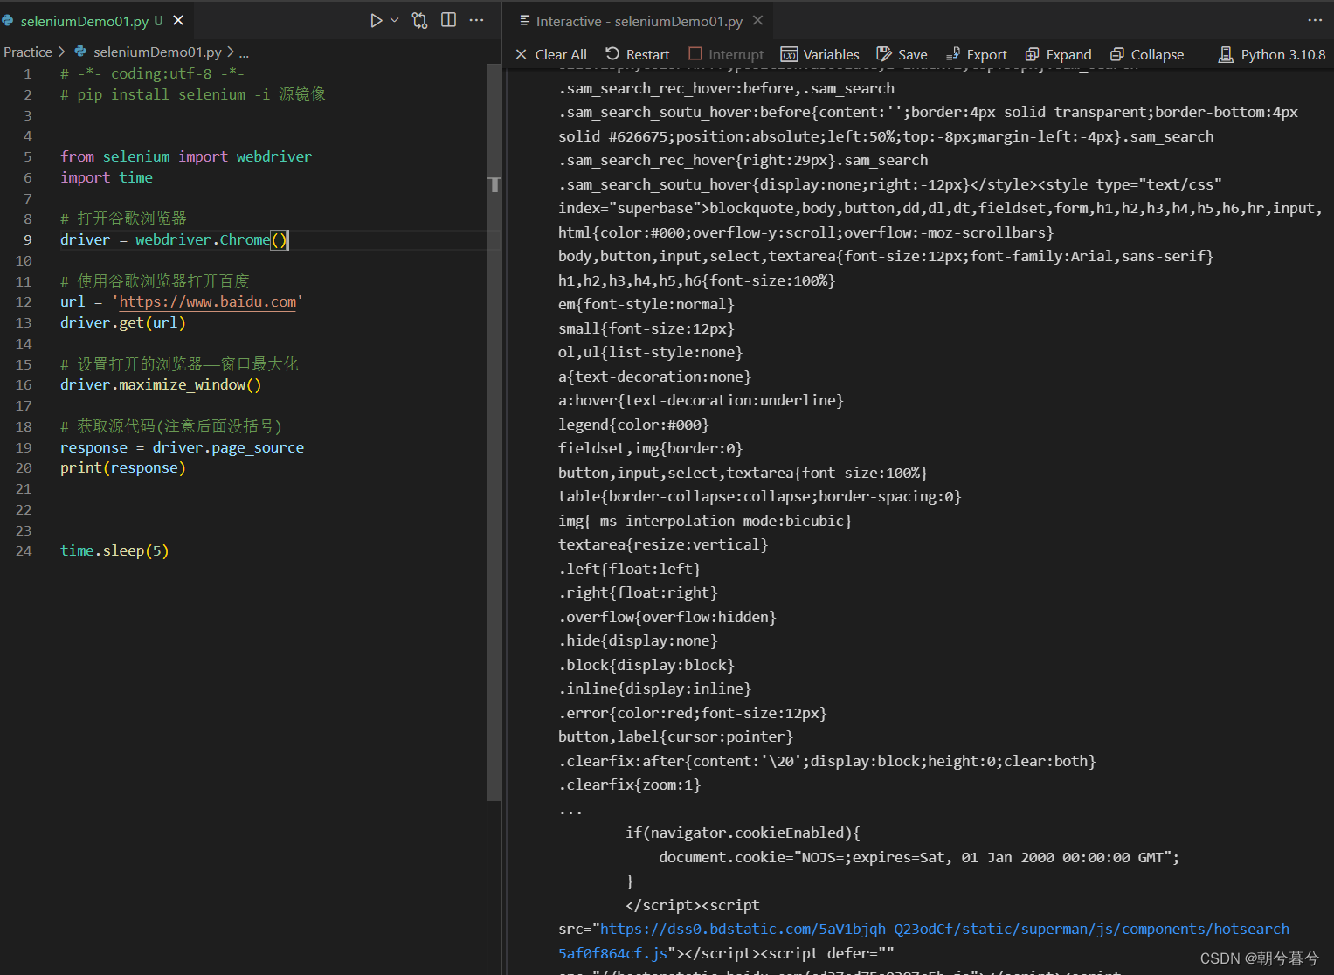Click line number 24 in gutter

[x=24, y=550]
